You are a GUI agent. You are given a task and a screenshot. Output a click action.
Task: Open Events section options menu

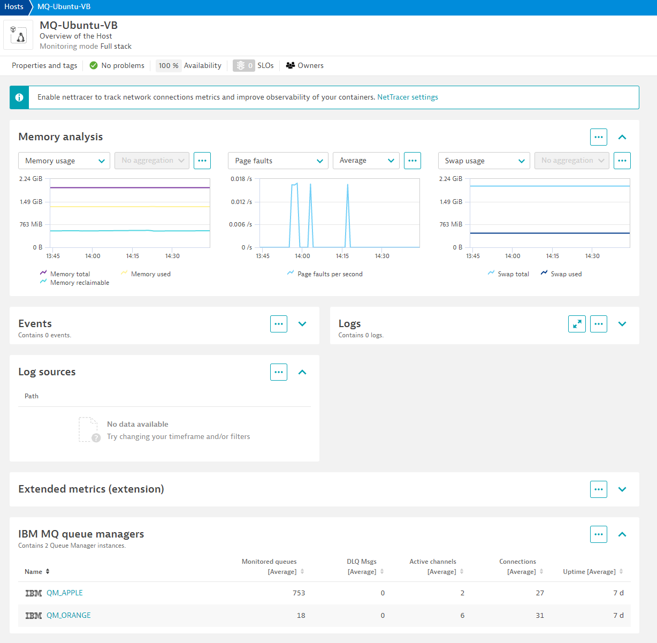[279, 324]
